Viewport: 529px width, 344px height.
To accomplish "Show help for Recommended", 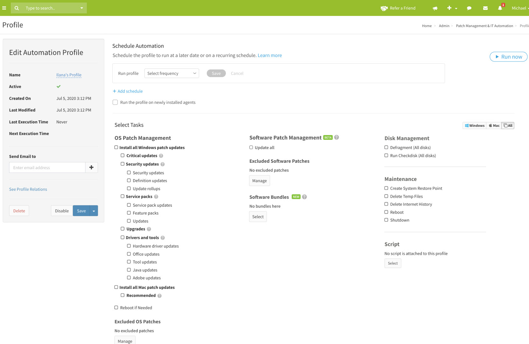I will [x=160, y=296].
